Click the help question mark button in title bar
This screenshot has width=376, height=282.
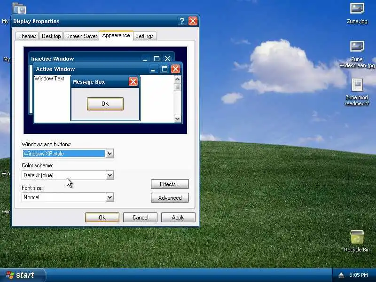(x=182, y=21)
